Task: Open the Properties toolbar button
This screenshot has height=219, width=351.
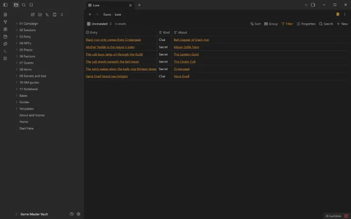Action: [x=306, y=24]
